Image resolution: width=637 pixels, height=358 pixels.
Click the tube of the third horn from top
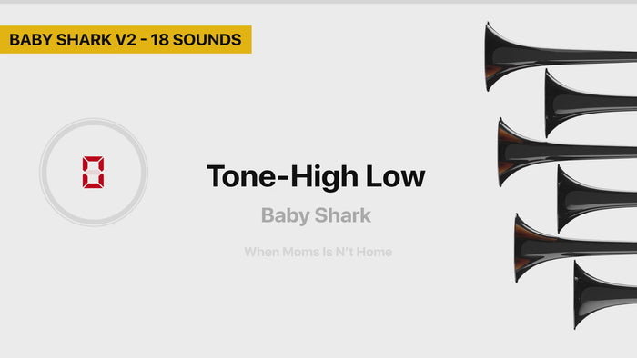589,153
